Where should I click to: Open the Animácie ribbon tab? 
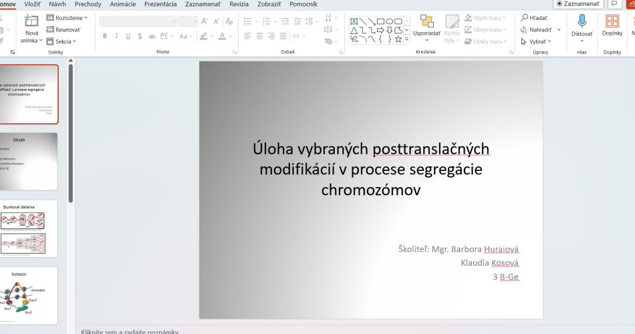pos(123,4)
